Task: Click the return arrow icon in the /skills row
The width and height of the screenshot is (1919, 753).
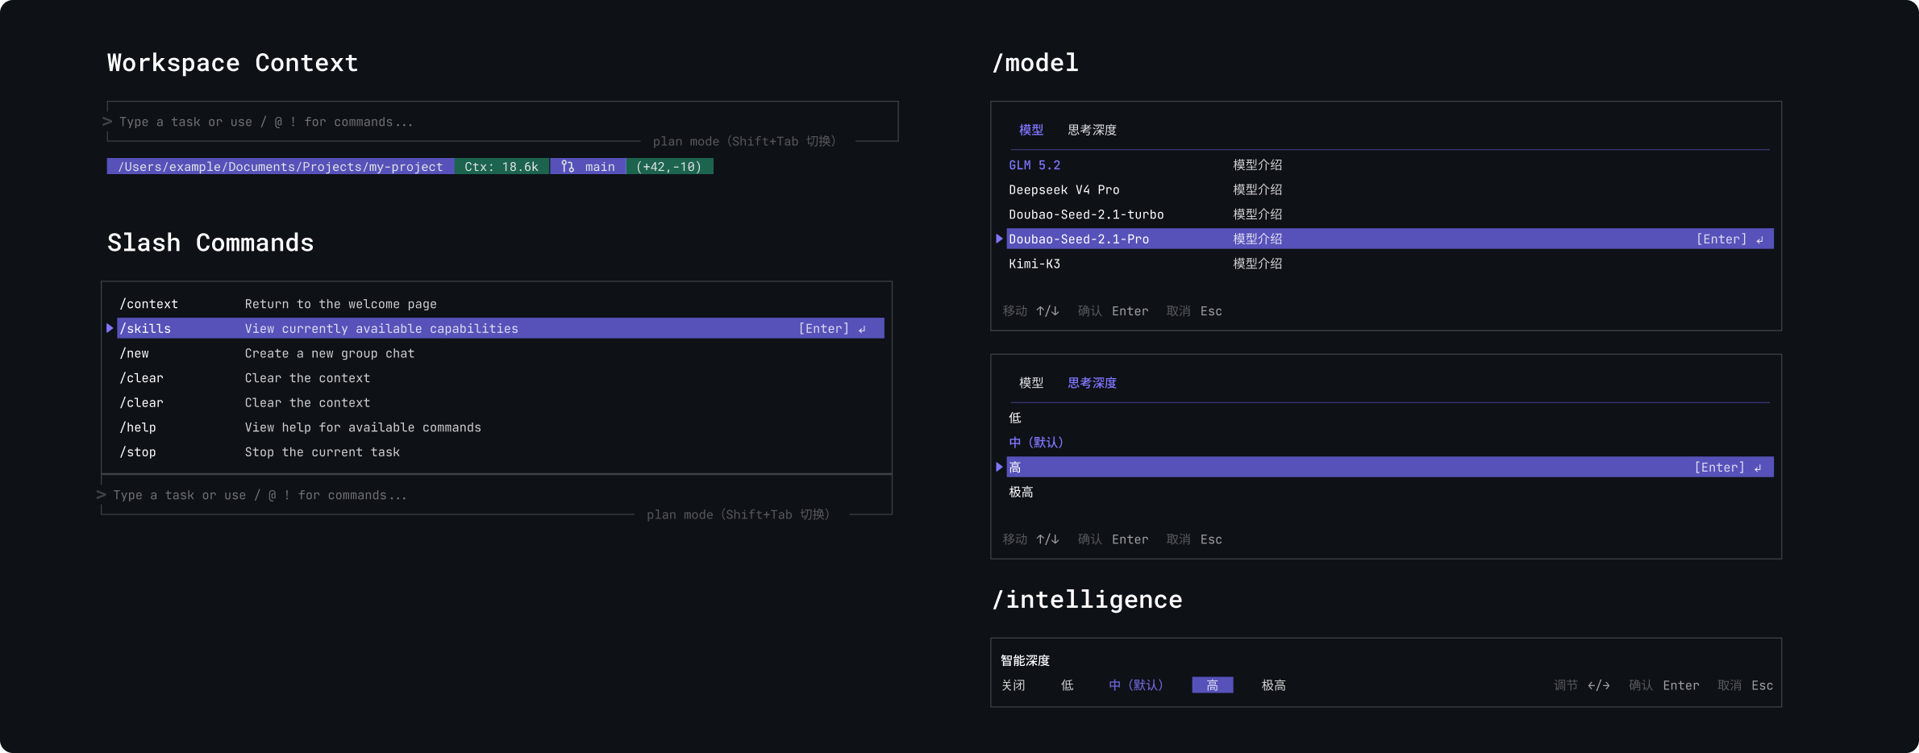Action: coord(862,329)
